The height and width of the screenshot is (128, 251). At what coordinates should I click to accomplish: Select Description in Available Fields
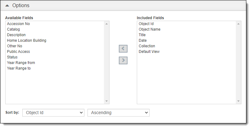(x=16, y=35)
